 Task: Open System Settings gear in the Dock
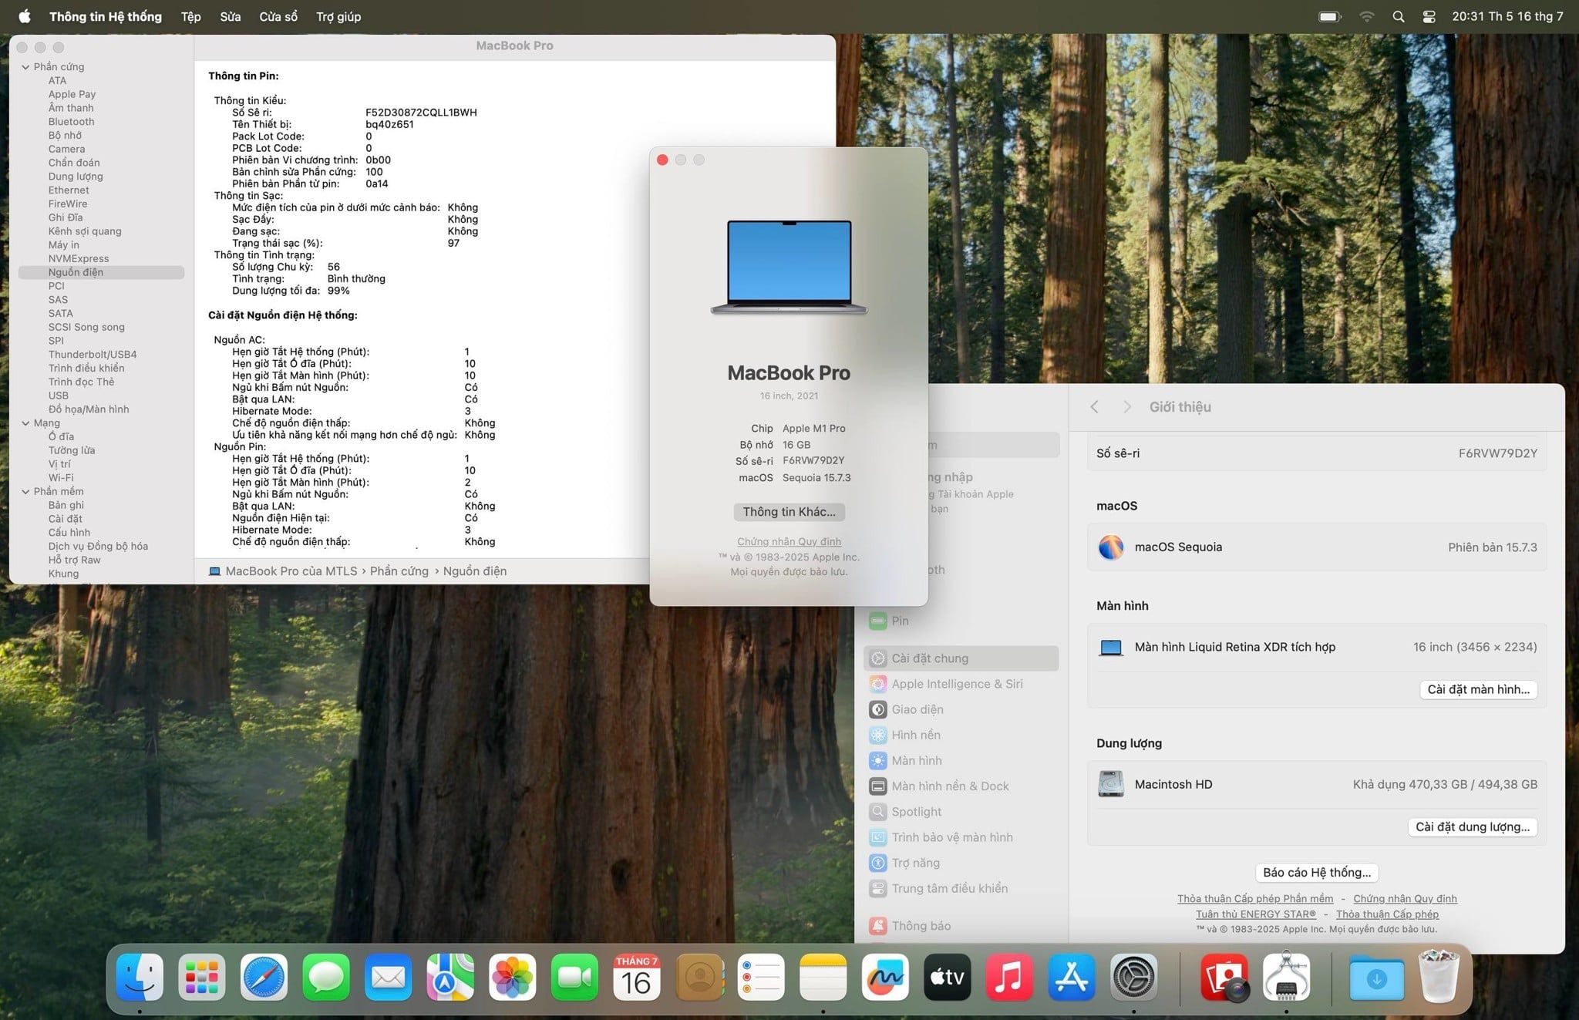[x=1133, y=977]
